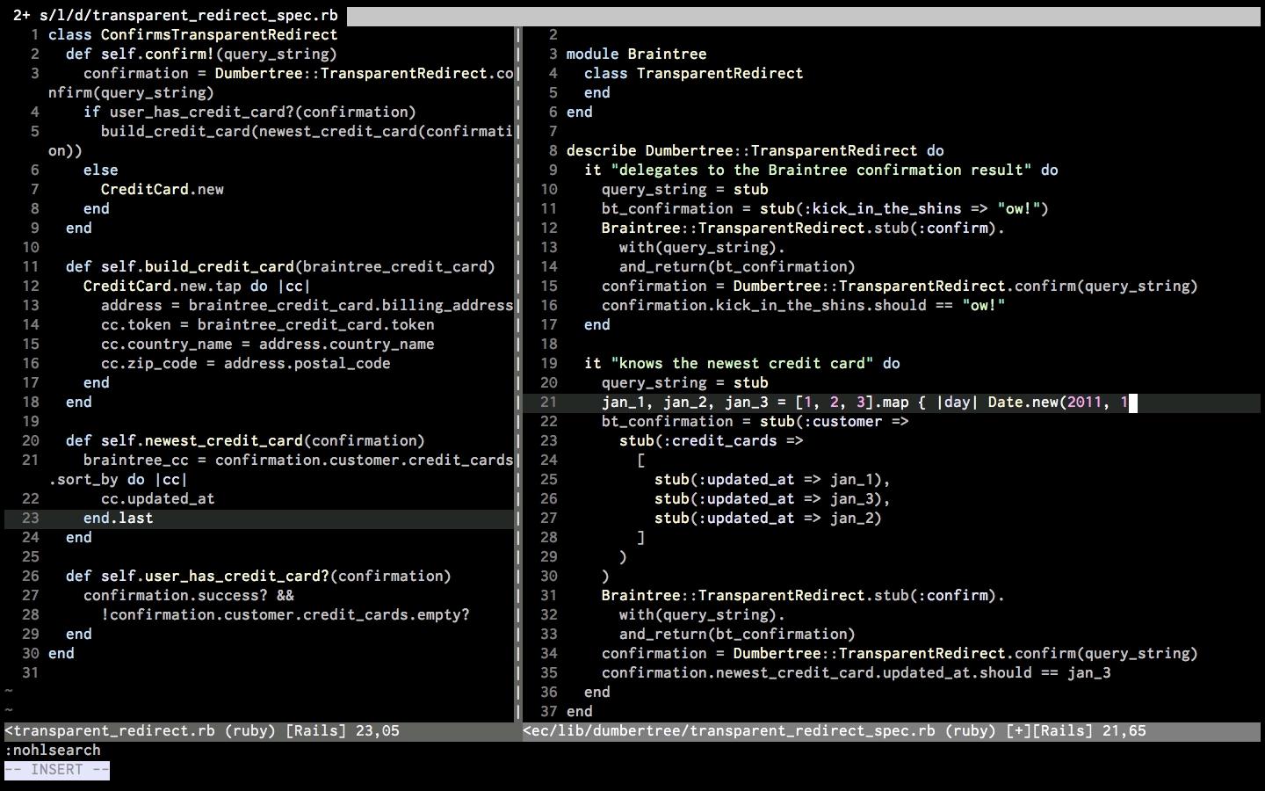1265x791 pixels.
Task: Click 'confirmation.newest_credit_card.updated_at.should == jan_3' line
Action: coord(857,672)
